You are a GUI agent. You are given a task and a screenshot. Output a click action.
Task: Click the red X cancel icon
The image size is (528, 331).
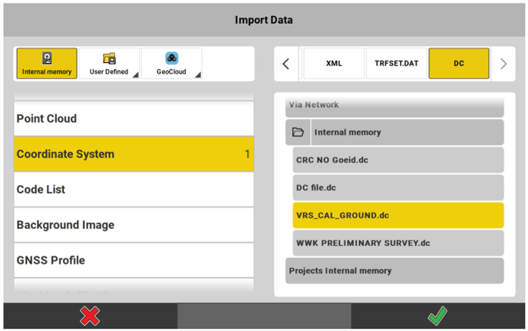(91, 316)
